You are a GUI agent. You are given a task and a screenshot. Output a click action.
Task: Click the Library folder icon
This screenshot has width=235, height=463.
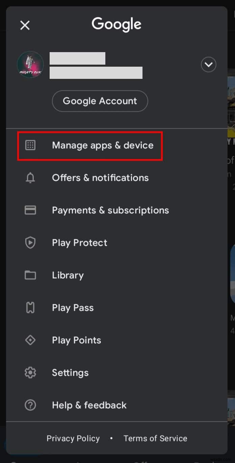coord(30,275)
